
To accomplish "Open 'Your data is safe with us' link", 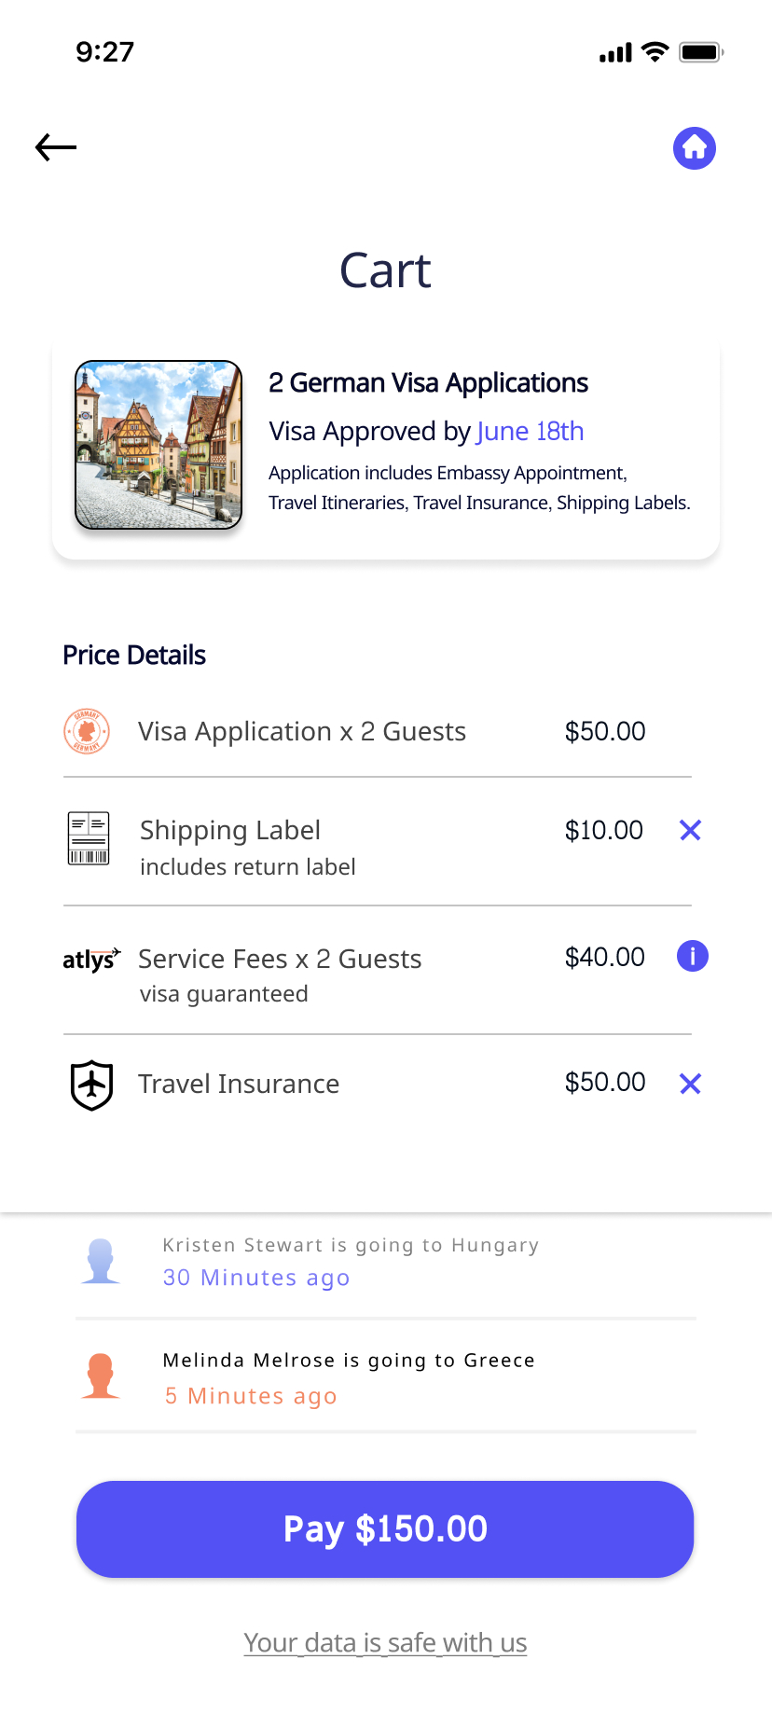I will [385, 1642].
